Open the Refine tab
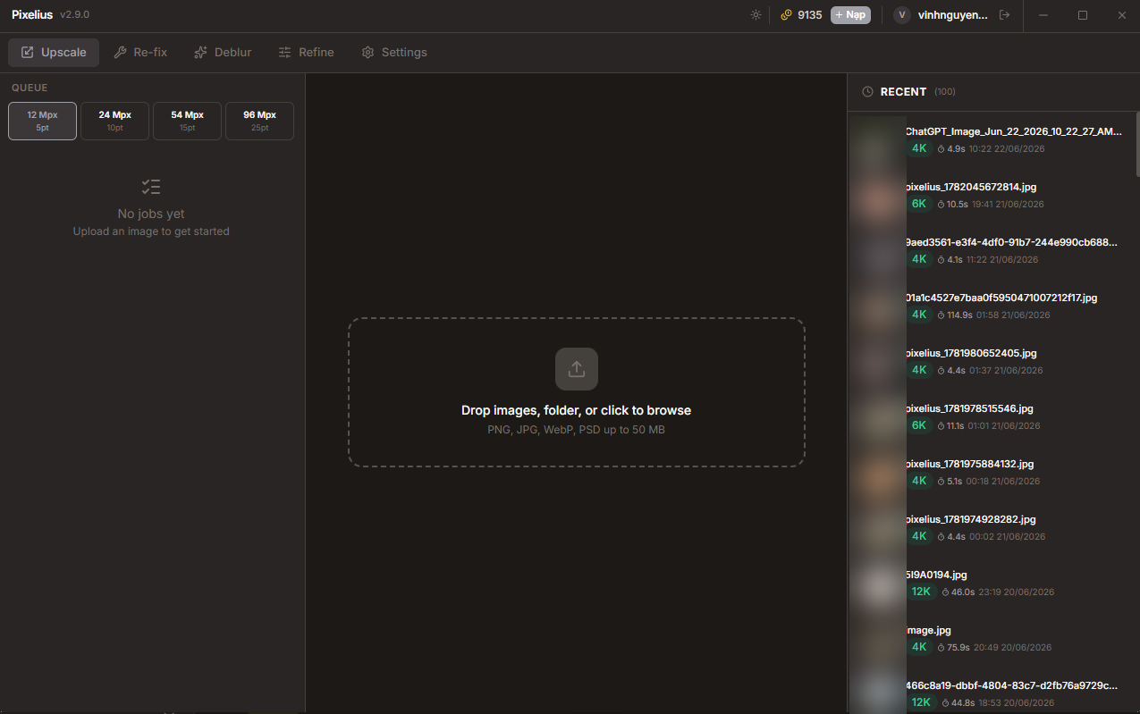1140x714 pixels. [x=306, y=53]
